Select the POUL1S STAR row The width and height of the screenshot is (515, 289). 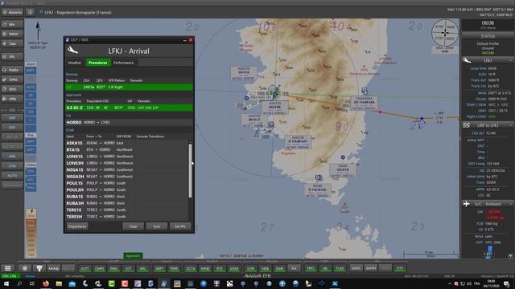(127, 183)
